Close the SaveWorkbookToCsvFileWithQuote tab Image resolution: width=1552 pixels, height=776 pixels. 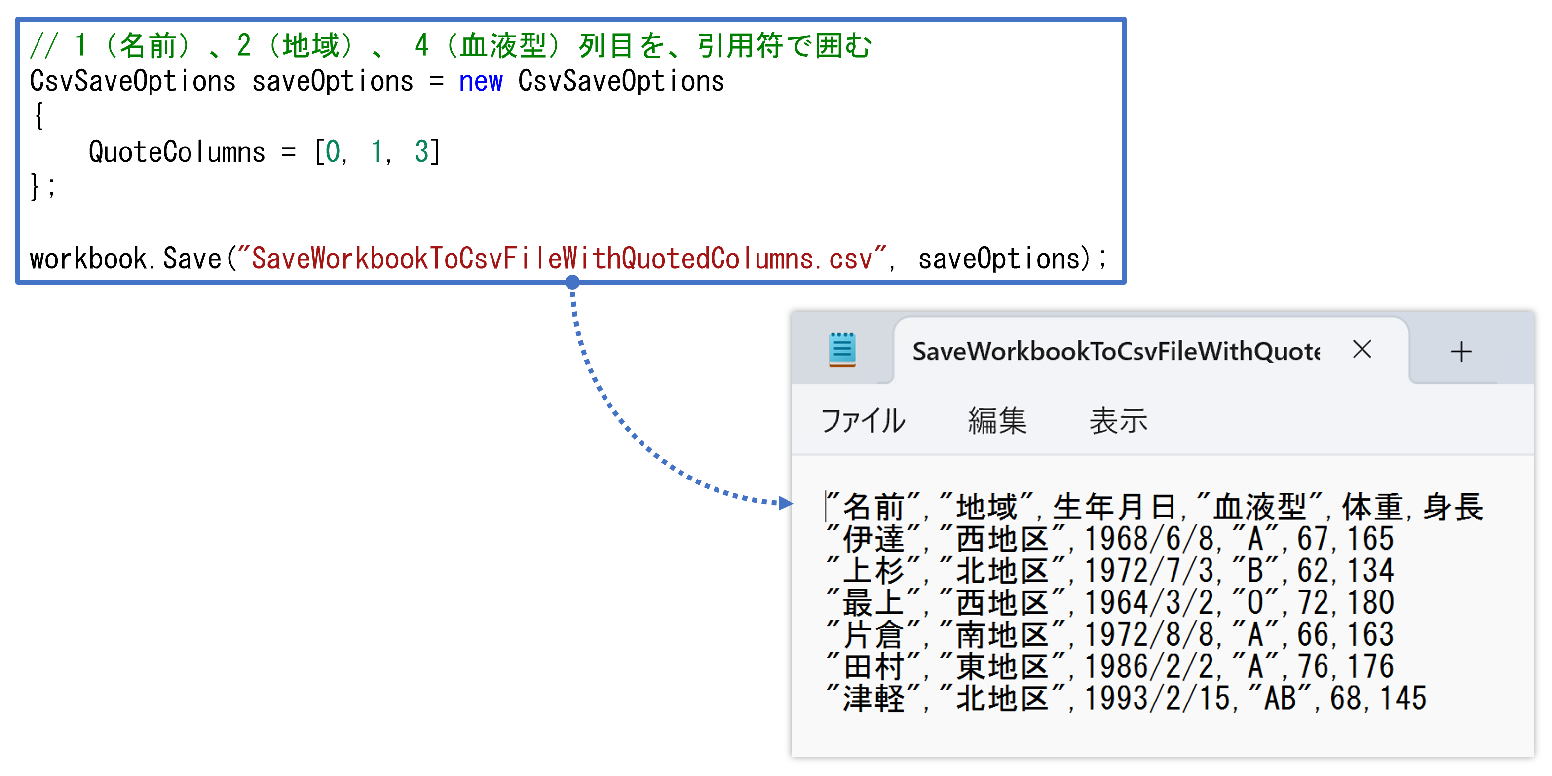[1361, 349]
